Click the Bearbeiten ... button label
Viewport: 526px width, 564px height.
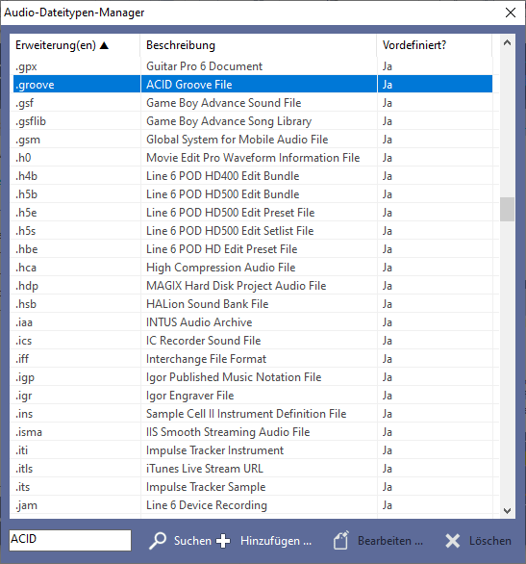tap(390, 541)
